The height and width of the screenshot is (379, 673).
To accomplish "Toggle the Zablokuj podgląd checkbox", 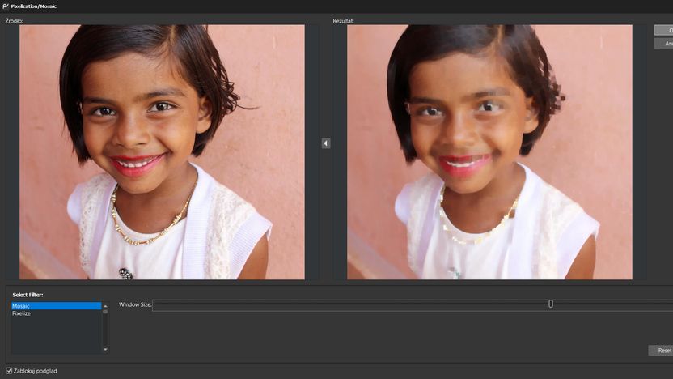I will tap(9, 370).
